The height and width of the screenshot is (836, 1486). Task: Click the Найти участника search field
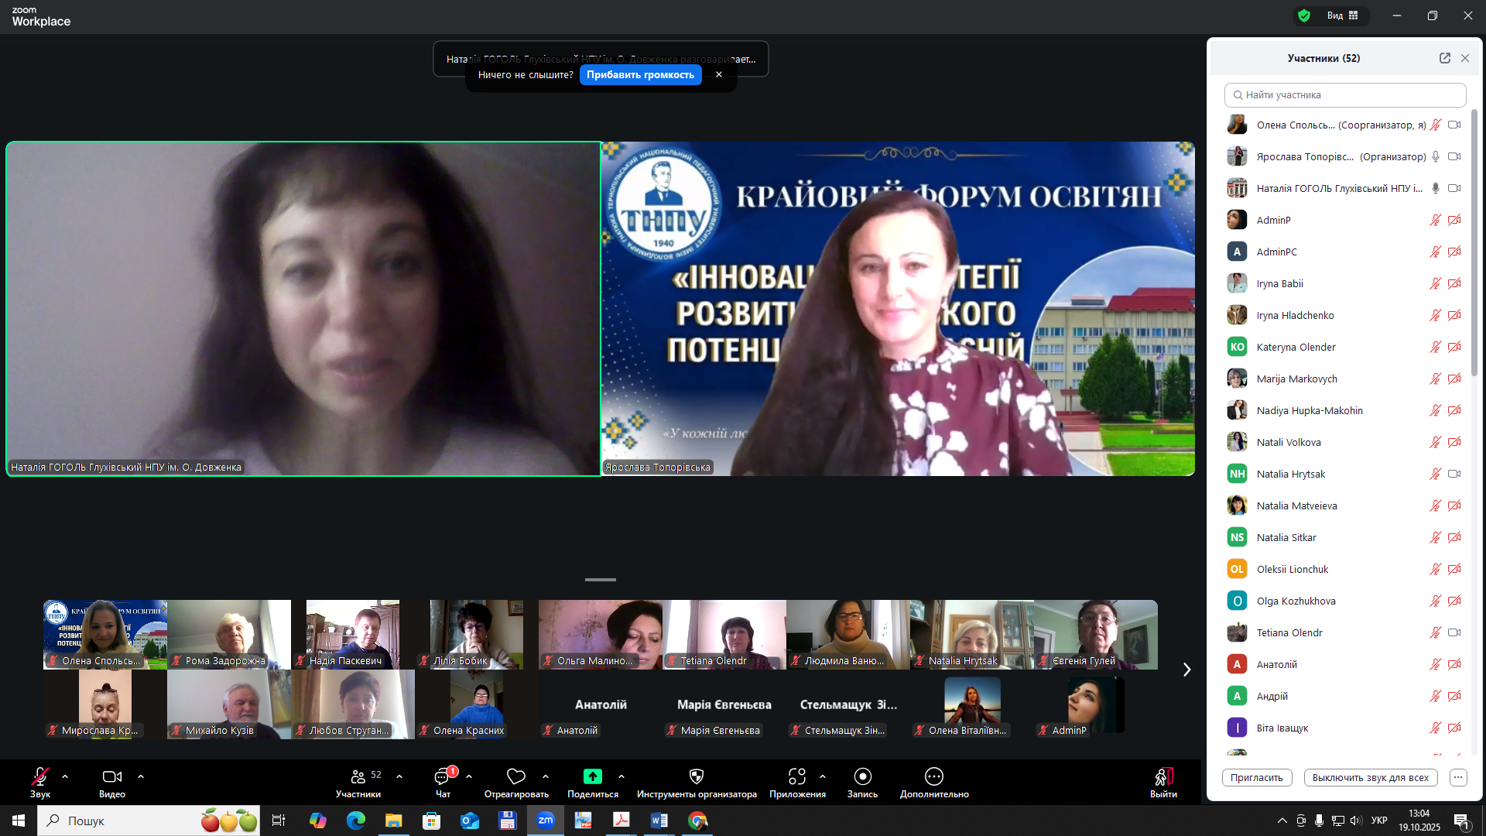[1345, 94]
